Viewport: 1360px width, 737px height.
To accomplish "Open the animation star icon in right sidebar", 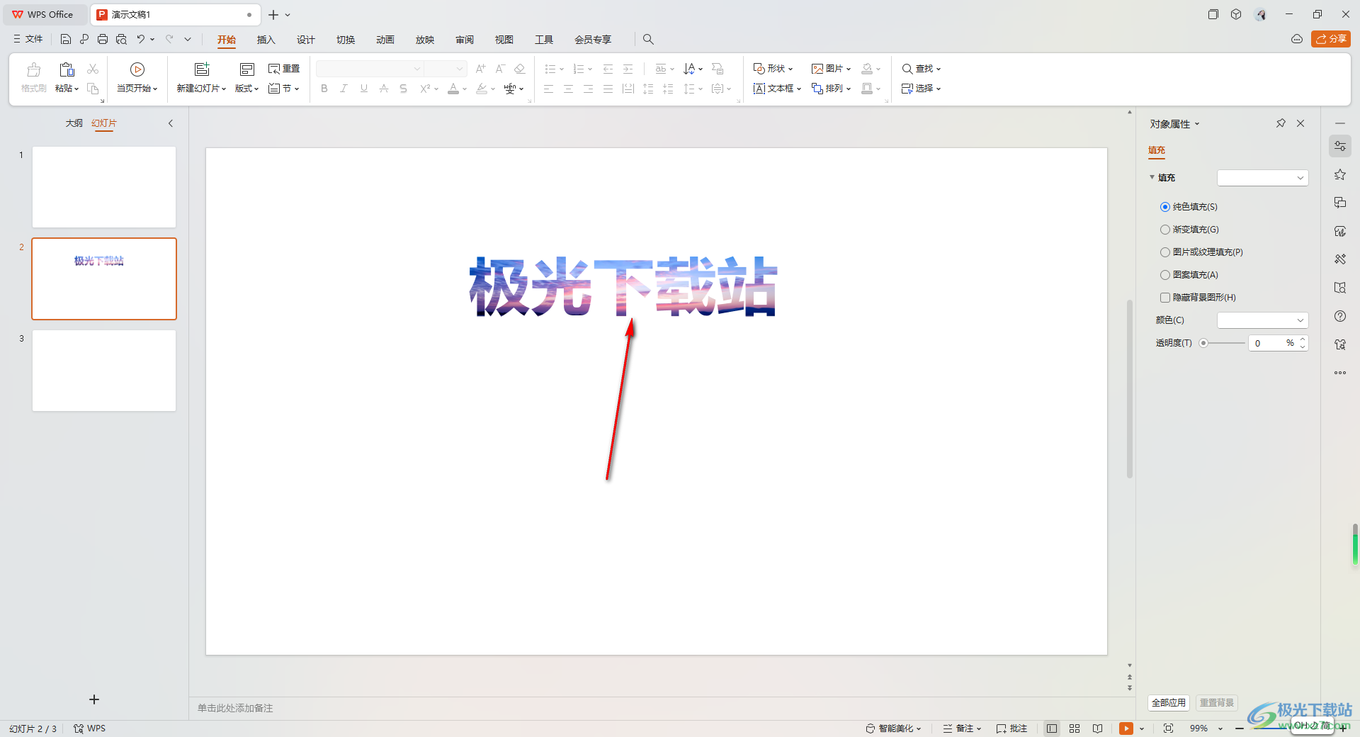I will point(1340,174).
